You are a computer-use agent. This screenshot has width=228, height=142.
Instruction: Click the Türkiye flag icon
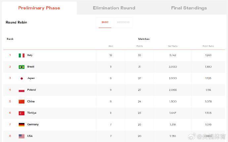tap(21, 113)
